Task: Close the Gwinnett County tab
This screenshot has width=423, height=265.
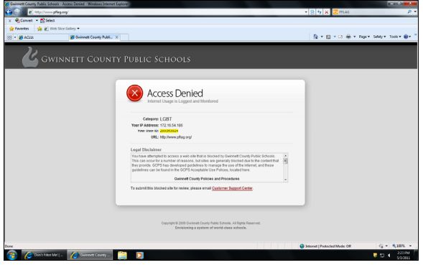Action: (117, 37)
